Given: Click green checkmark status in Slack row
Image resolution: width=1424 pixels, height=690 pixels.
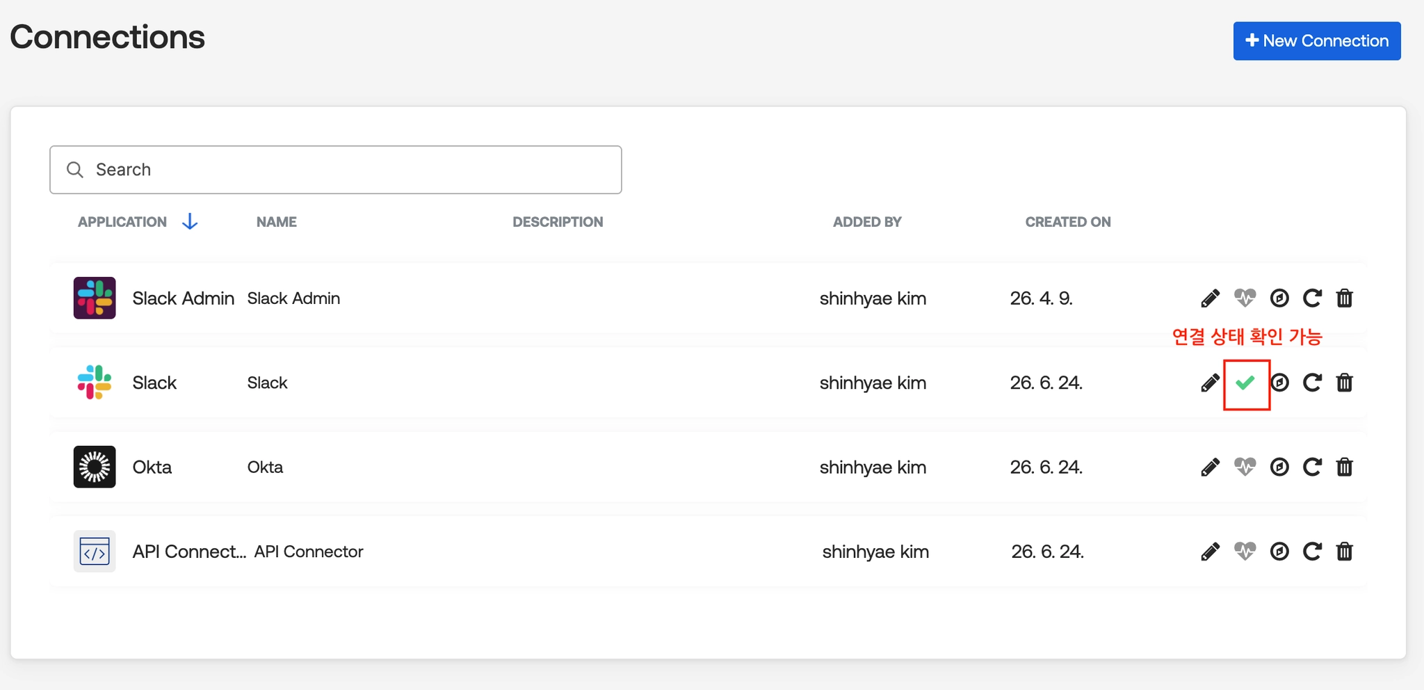Looking at the screenshot, I should pos(1245,383).
